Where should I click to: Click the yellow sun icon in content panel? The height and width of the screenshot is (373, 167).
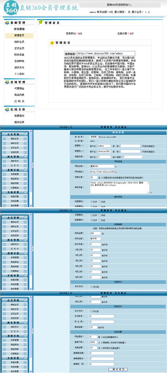coord(52,43)
